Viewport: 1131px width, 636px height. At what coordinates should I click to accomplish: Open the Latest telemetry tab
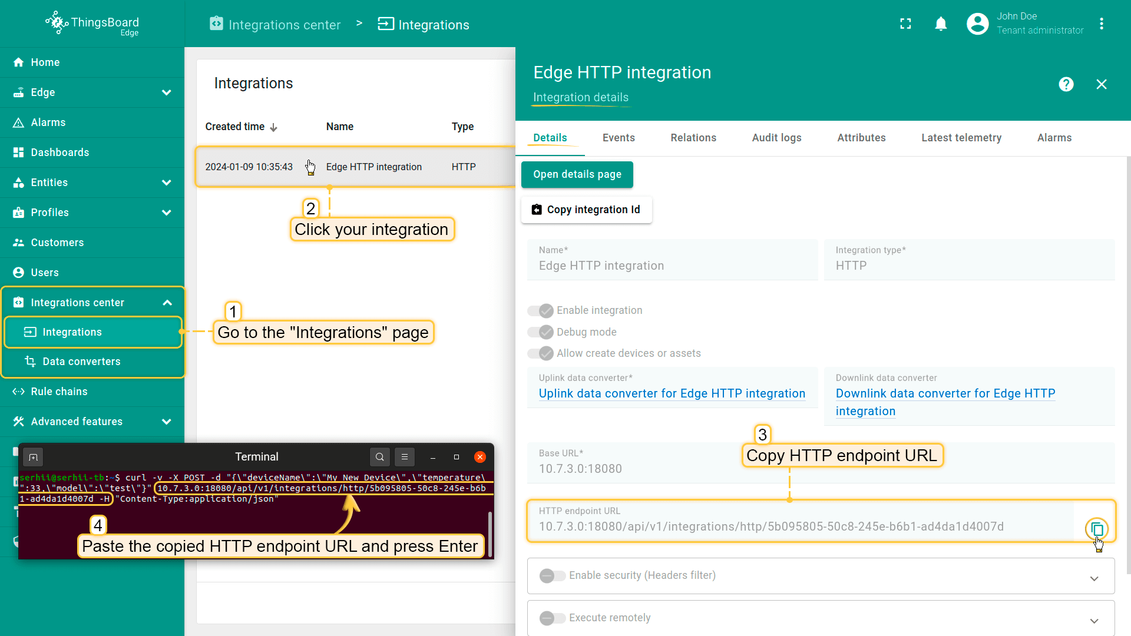coord(961,138)
